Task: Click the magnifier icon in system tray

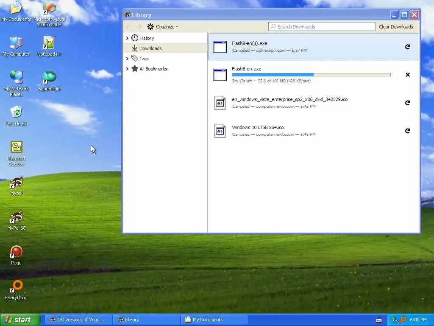Action: [403, 320]
